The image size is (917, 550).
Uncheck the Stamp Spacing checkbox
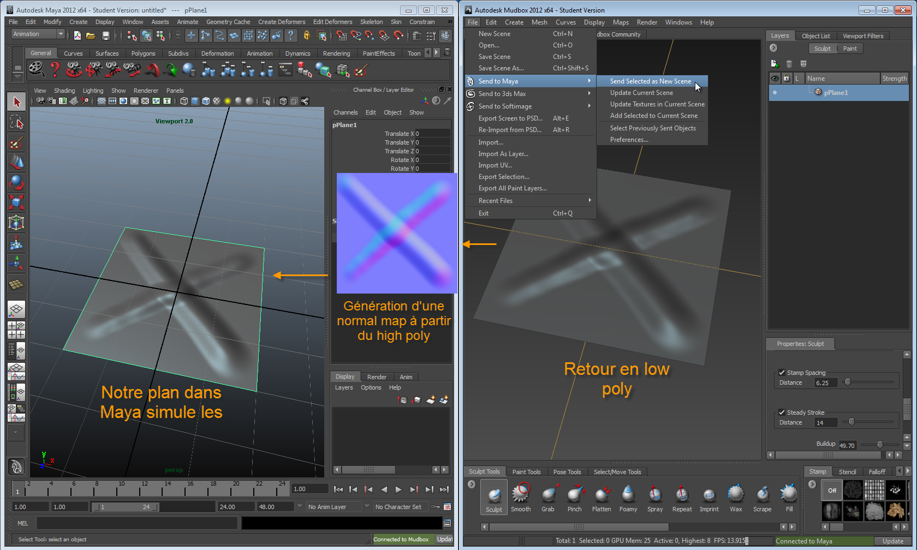(782, 373)
